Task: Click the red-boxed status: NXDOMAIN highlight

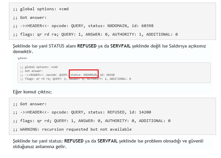Action: (84, 74)
